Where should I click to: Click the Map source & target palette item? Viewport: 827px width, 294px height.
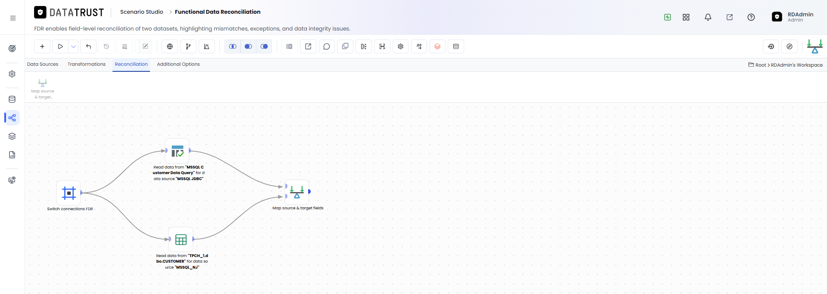click(x=43, y=89)
